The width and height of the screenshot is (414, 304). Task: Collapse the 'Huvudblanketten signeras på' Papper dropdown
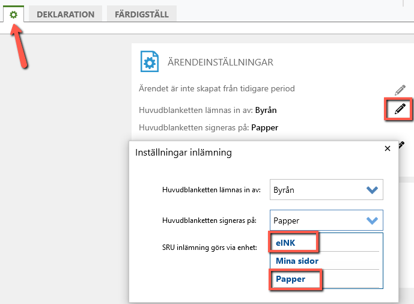pos(326,220)
